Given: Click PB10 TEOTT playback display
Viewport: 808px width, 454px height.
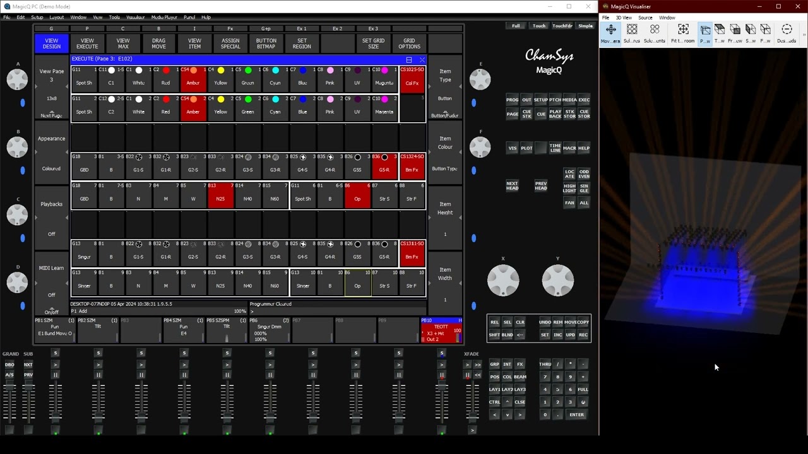Looking at the screenshot, I should (441, 330).
